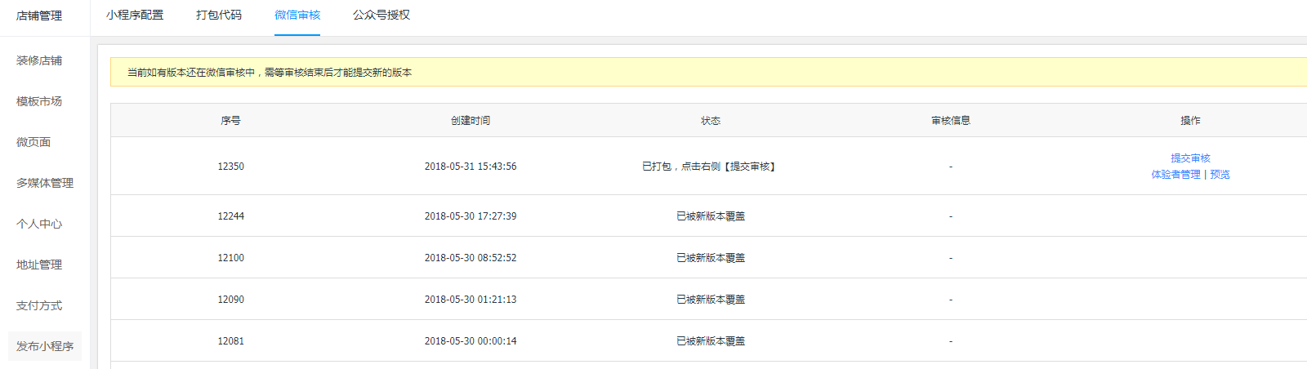Screen dimensions: 1307x369
Task: Click the 创建时间 column header
Action: 471,121
